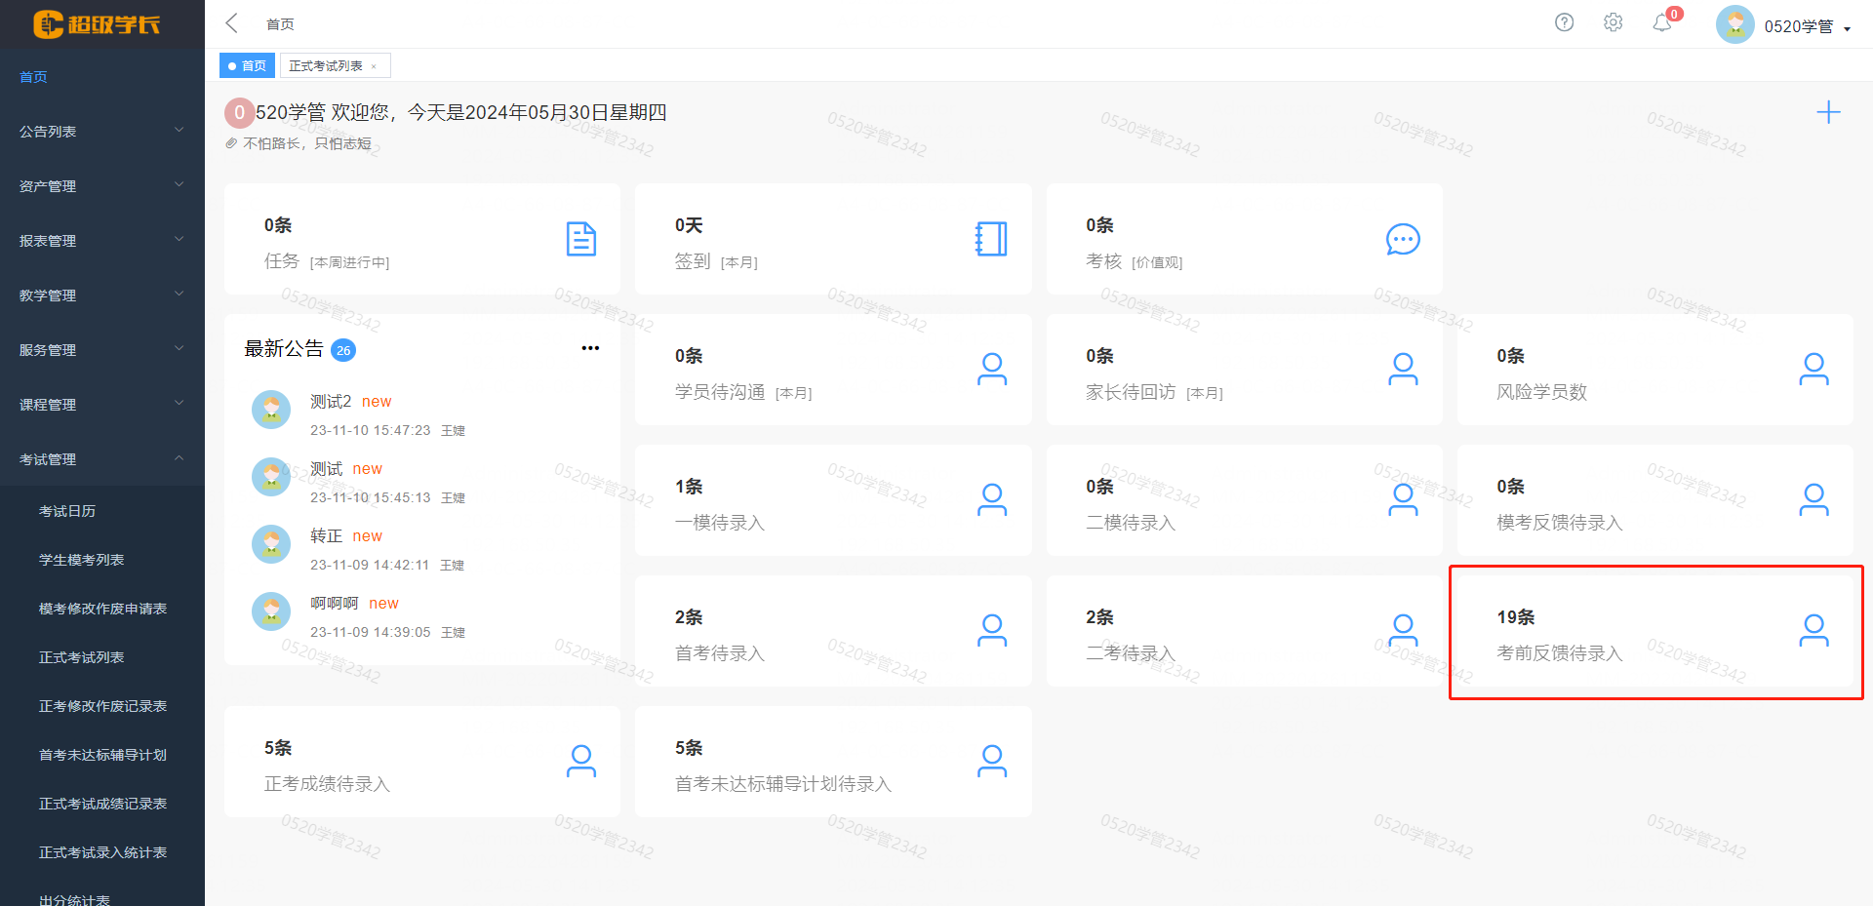Open the notifications bell icon

[1662, 22]
